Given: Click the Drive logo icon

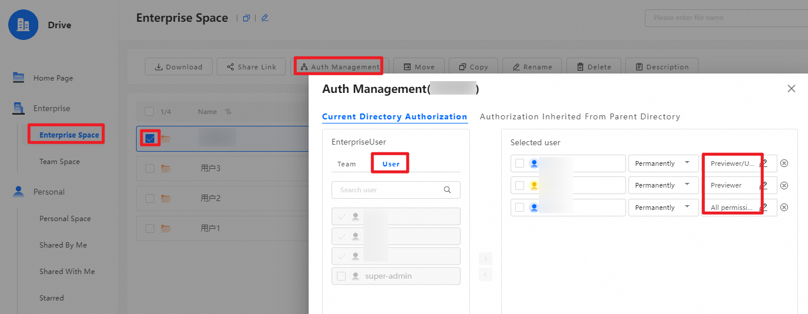Looking at the screenshot, I should (24, 25).
